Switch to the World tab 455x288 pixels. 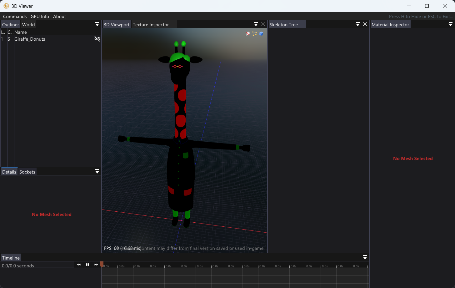pyautogui.click(x=28, y=24)
